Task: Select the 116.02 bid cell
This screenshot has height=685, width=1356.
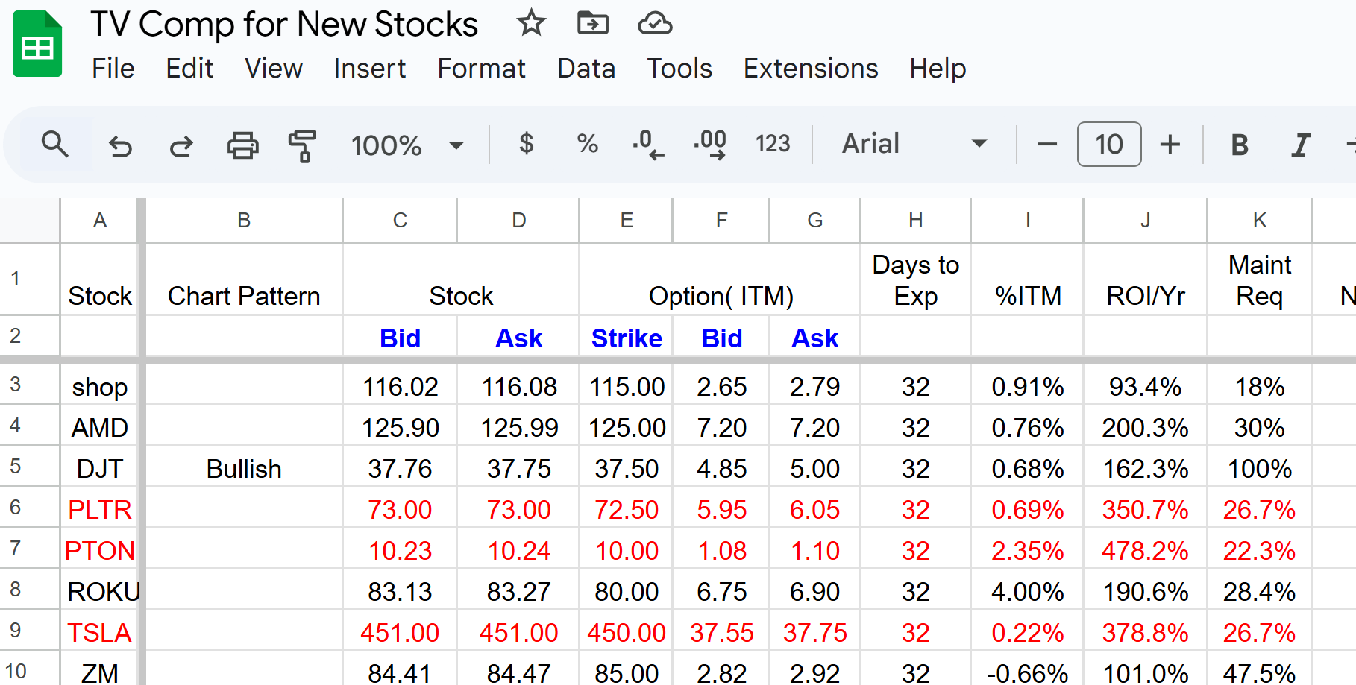Action: [x=400, y=386]
